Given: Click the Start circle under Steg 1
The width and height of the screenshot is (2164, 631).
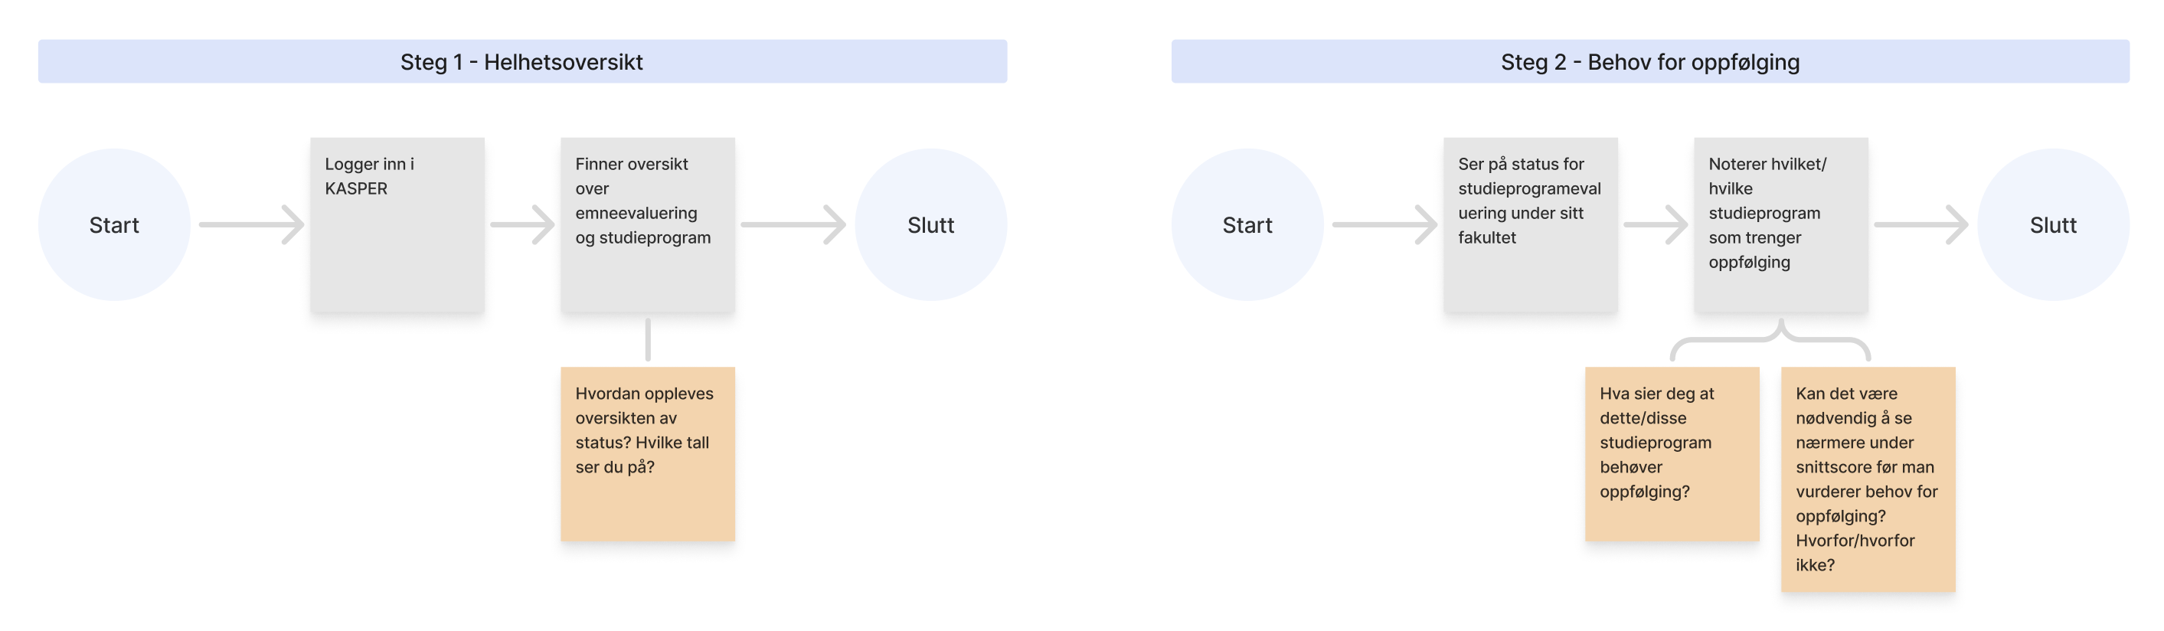Looking at the screenshot, I should coord(114,225).
